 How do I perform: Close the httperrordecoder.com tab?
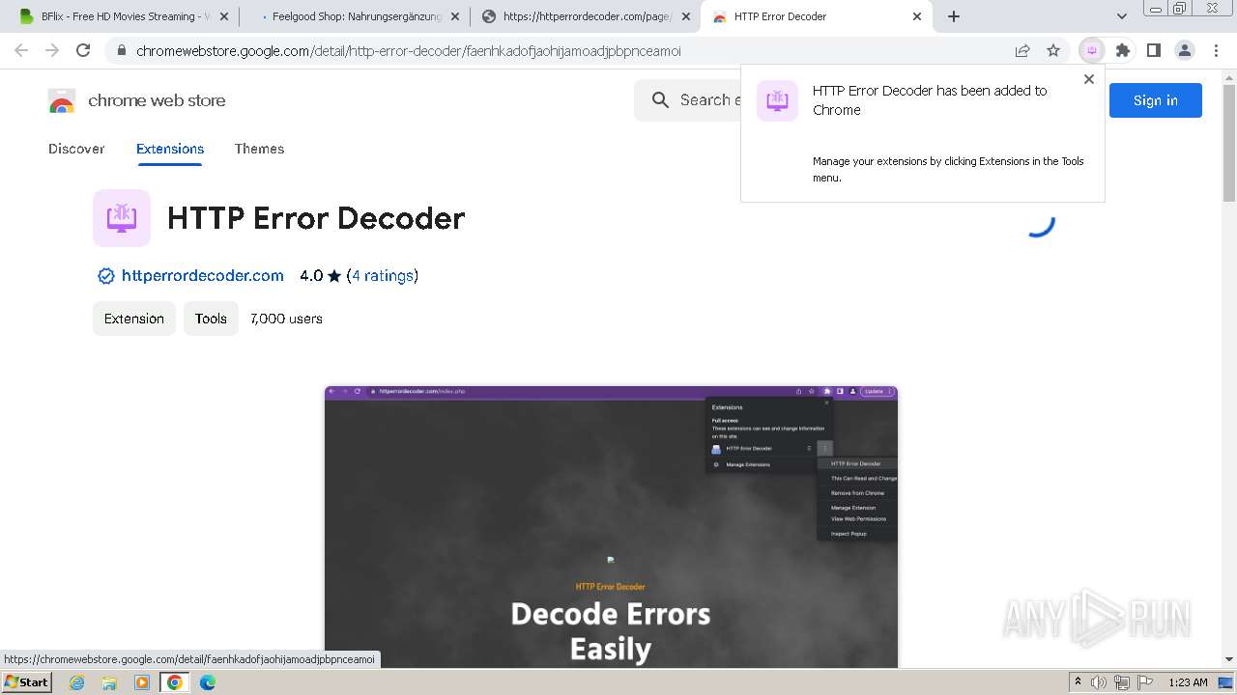coord(686,16)
